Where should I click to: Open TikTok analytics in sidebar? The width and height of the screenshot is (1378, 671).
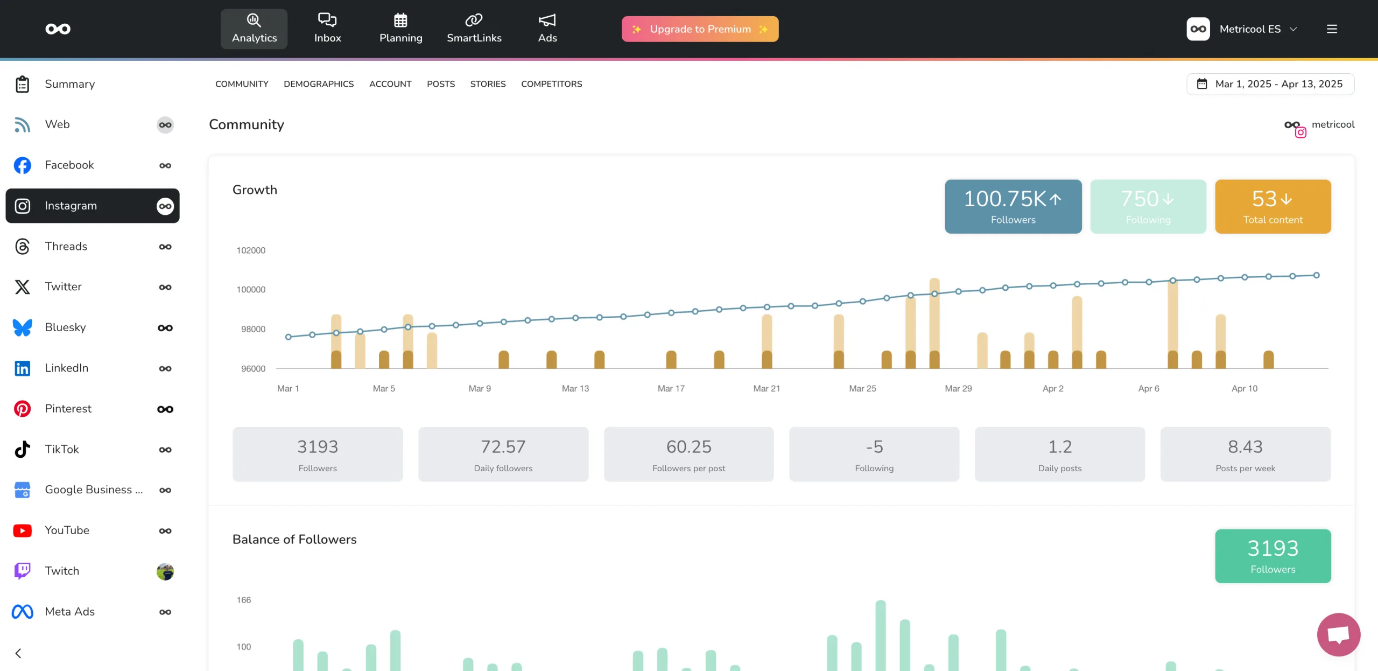(x=61, y=449)
